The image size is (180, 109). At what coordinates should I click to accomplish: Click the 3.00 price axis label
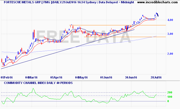tap(170, 34)
